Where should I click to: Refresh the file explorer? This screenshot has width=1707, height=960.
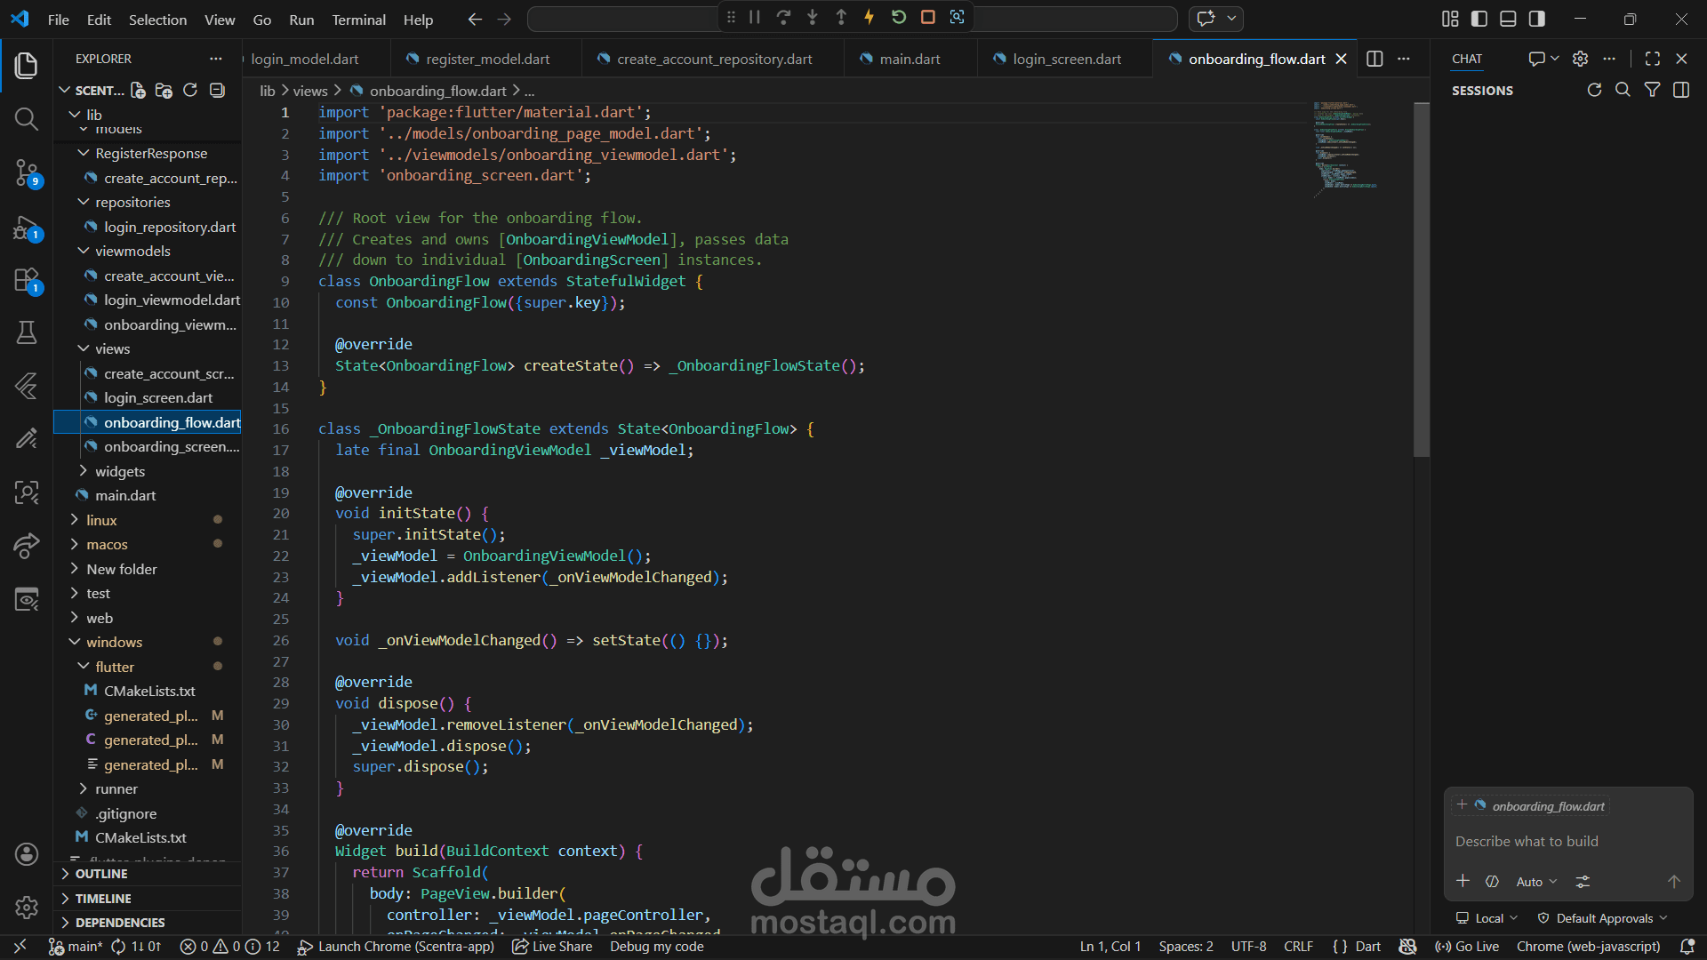coord(189,90)
